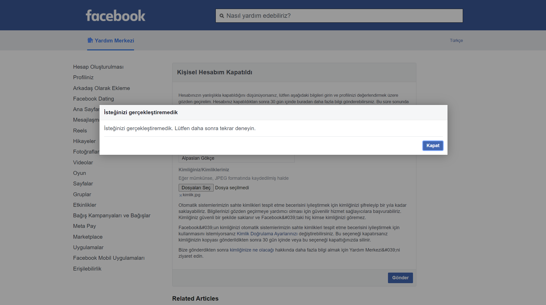
Task: Open Erişilebilirlik in the sidebar
Action: (x=87, y=269)
